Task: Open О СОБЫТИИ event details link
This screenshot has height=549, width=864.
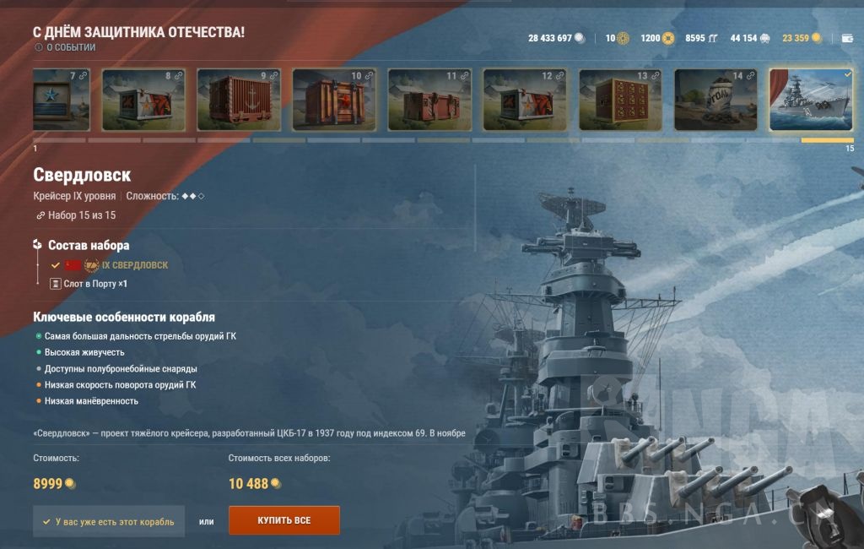Action: pos(71,47)
